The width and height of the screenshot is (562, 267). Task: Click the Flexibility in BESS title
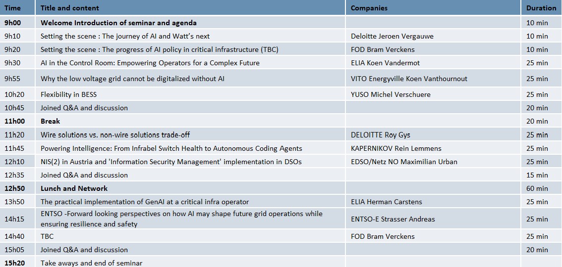[69, 94]
